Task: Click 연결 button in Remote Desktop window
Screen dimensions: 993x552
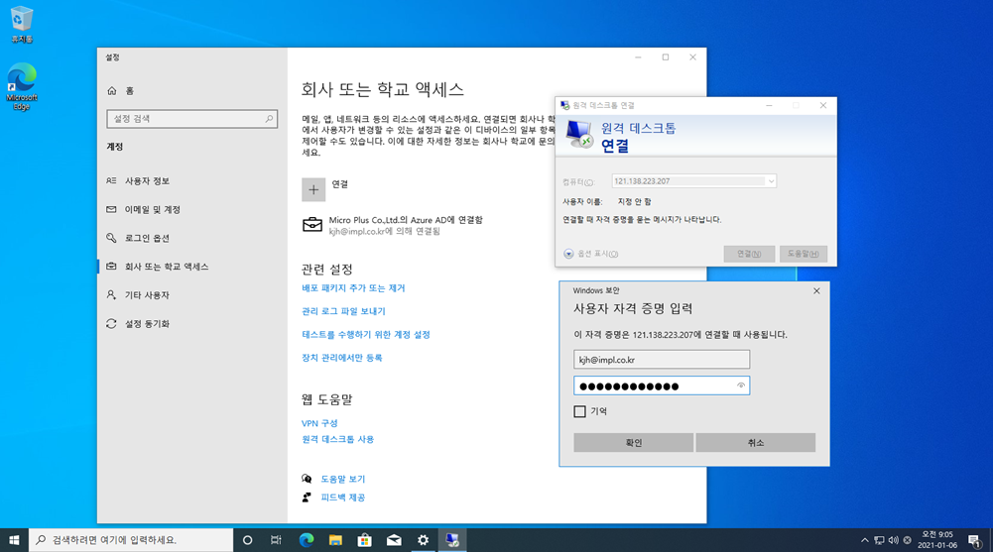Action: (749, 254)
